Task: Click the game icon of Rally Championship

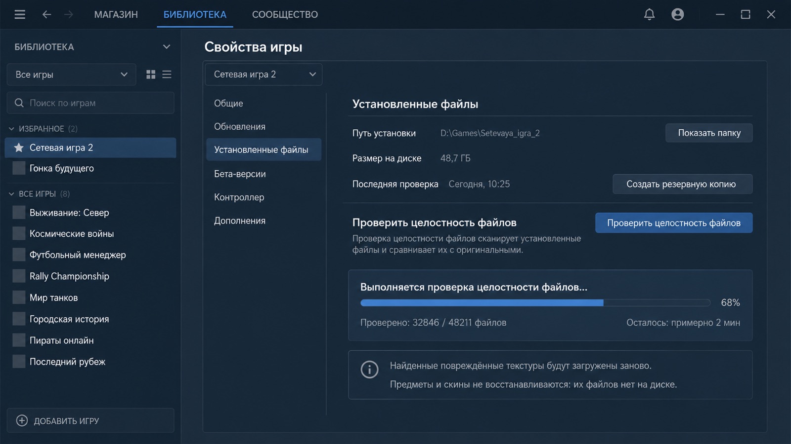Action: [x=19, y=276]
